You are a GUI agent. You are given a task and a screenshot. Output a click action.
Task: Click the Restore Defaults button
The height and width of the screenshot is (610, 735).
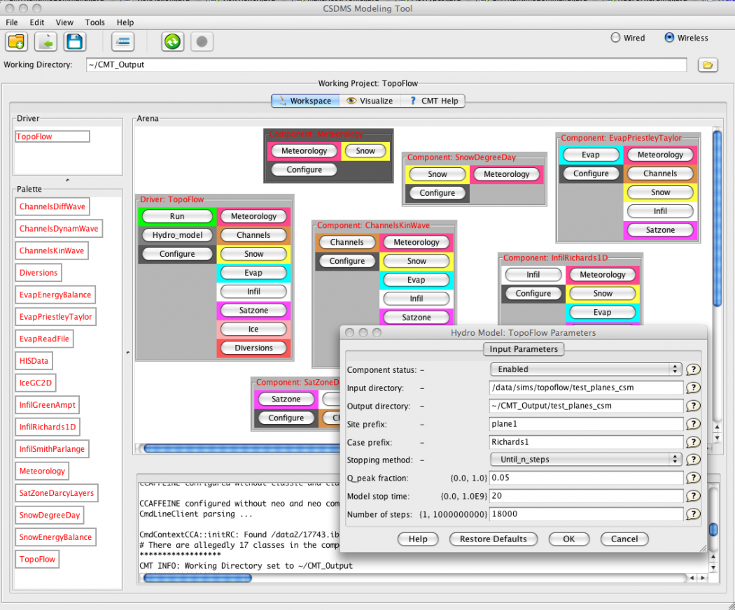493,539
